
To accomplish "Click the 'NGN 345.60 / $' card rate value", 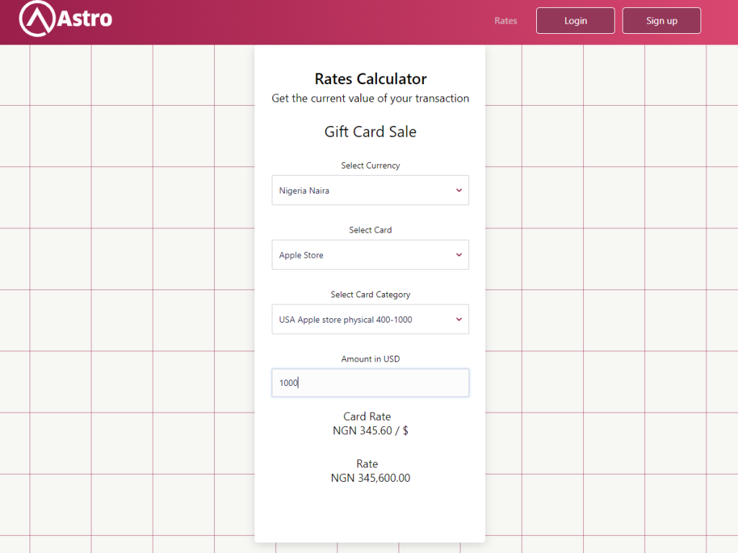I will click(x=370, y=431).
